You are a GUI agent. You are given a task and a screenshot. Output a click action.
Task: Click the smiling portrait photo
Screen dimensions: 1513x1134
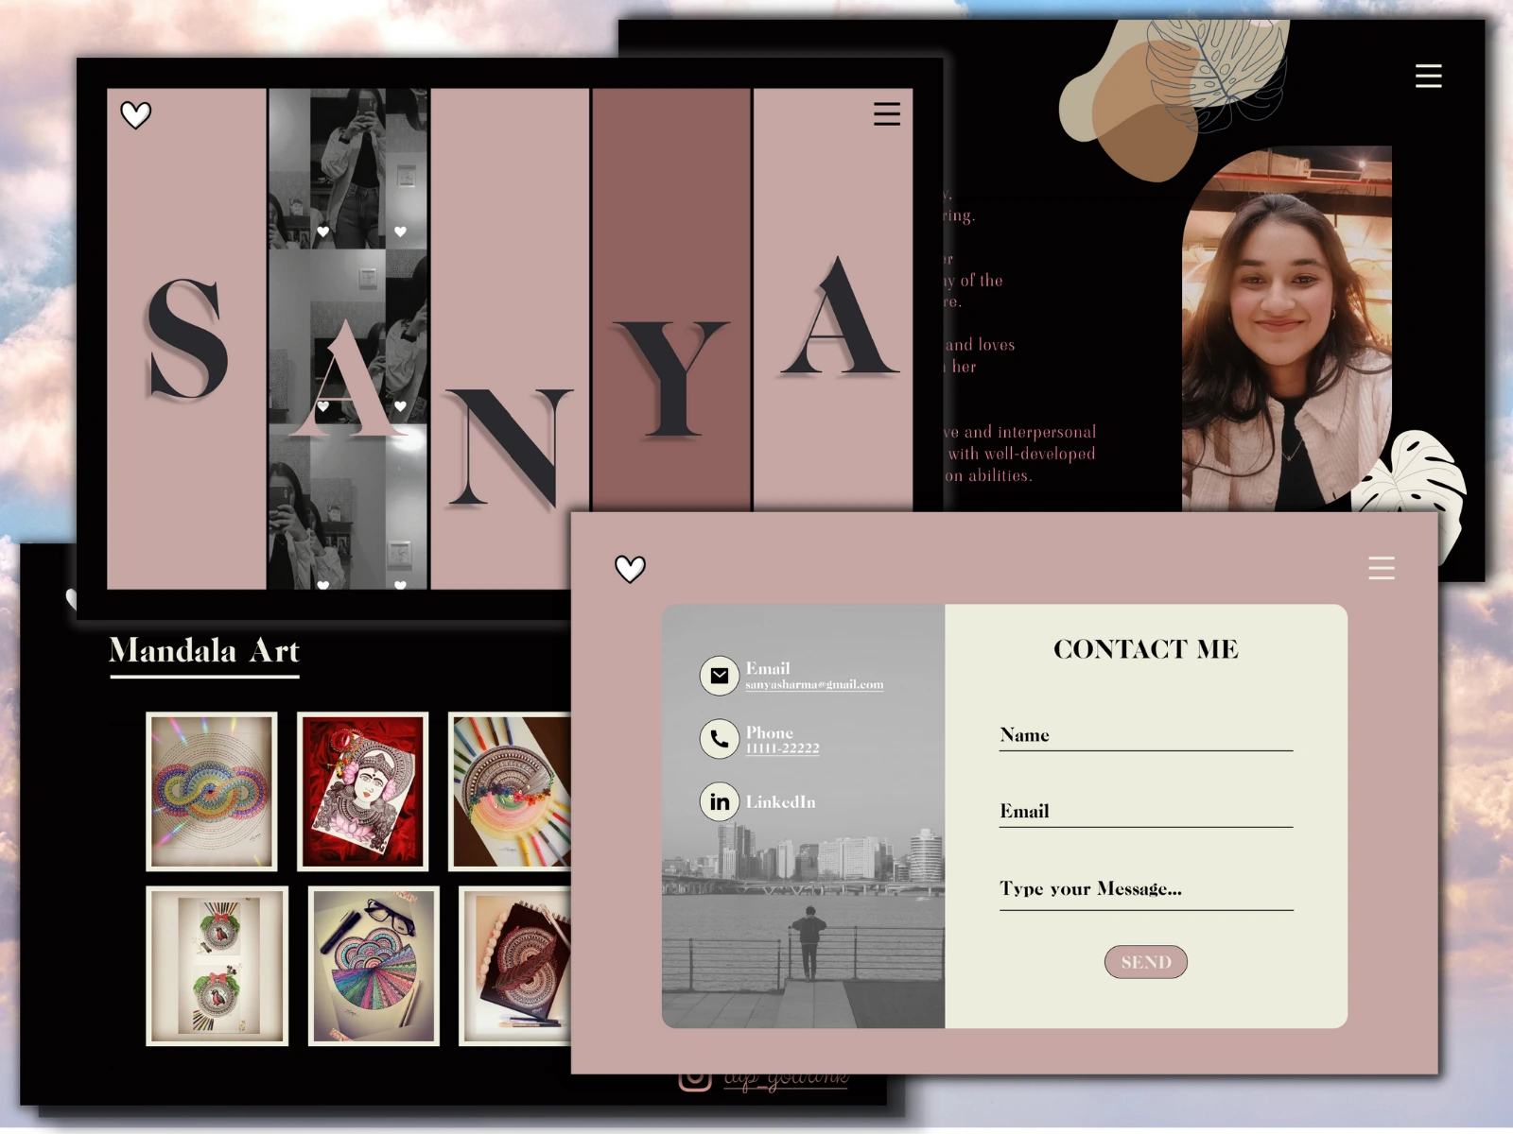(x=1286, y=329)
